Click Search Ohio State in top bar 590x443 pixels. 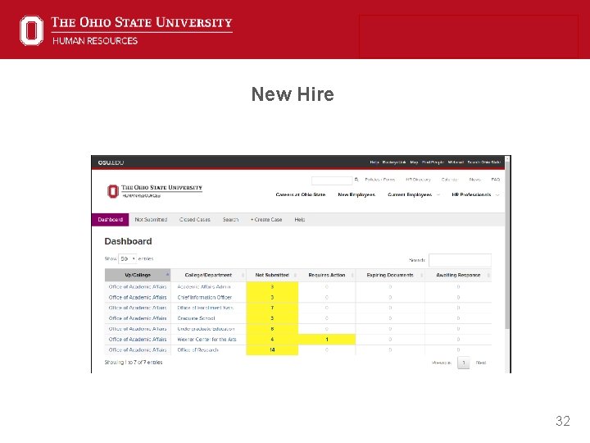(484, 162)
